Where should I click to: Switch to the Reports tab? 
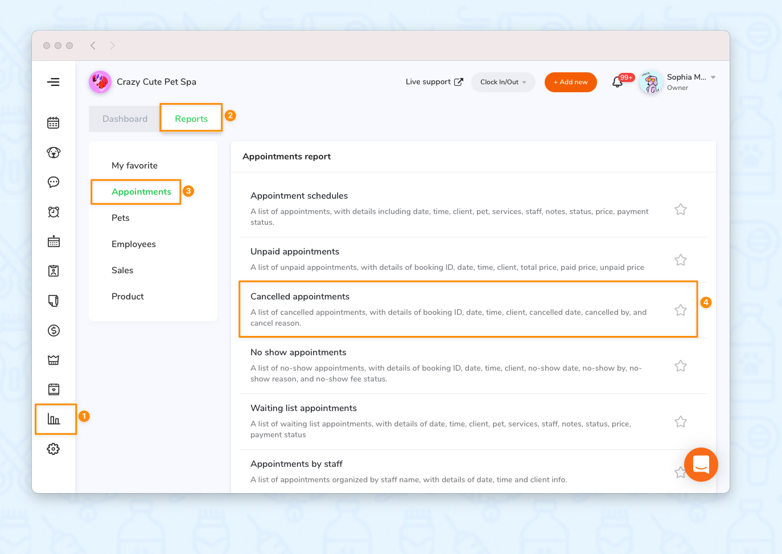click(x=191, y=119)
